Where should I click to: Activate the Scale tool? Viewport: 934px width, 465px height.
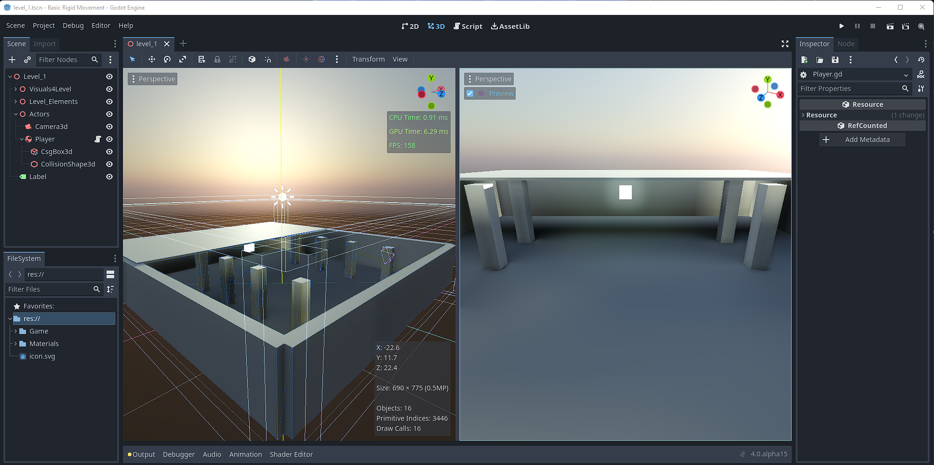(183, 59)
